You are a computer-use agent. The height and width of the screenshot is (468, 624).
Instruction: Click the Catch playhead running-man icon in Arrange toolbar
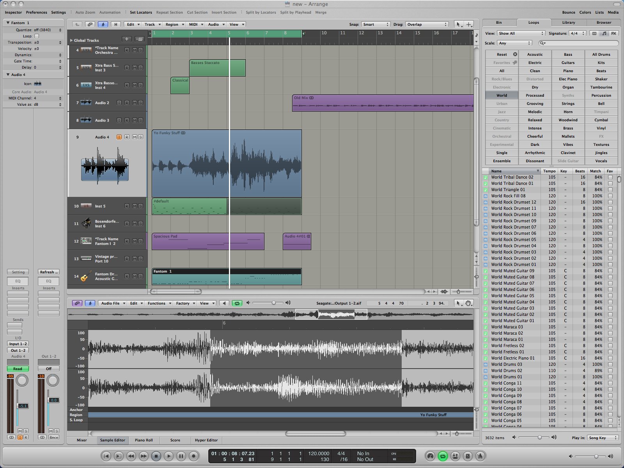[x=103, y=24]
